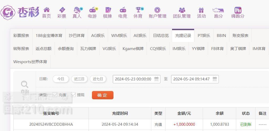269x131 pixels.
Task: Open the 体育 trophy icon
Action: tap(138, 10)
